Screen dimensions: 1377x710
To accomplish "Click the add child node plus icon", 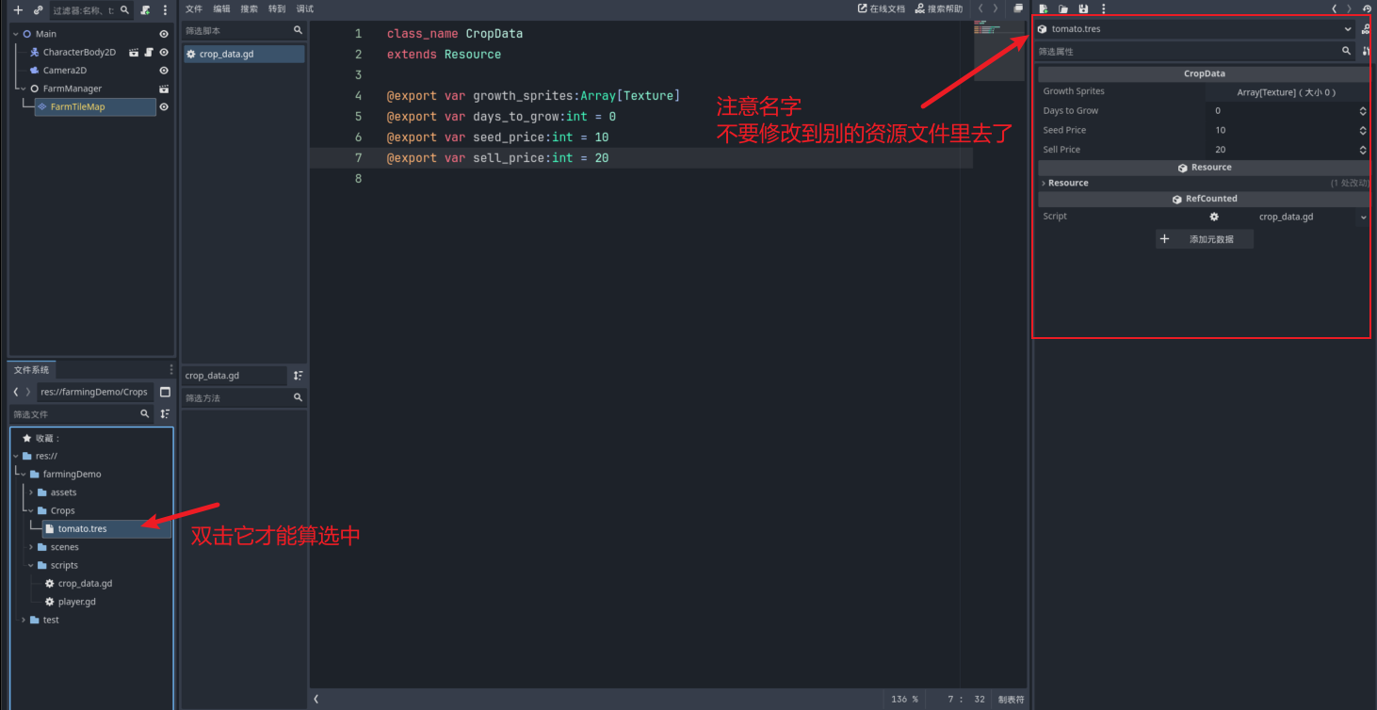I will [17, 10].
